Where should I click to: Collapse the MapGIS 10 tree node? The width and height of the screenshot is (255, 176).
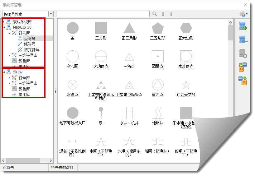click(x=4, y=27)
